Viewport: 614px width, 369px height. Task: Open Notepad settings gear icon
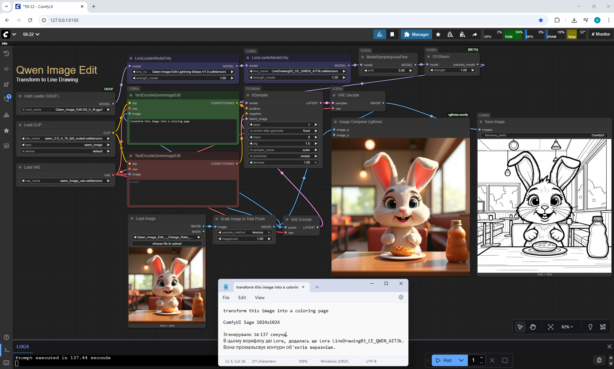click(x=401, y=298)
